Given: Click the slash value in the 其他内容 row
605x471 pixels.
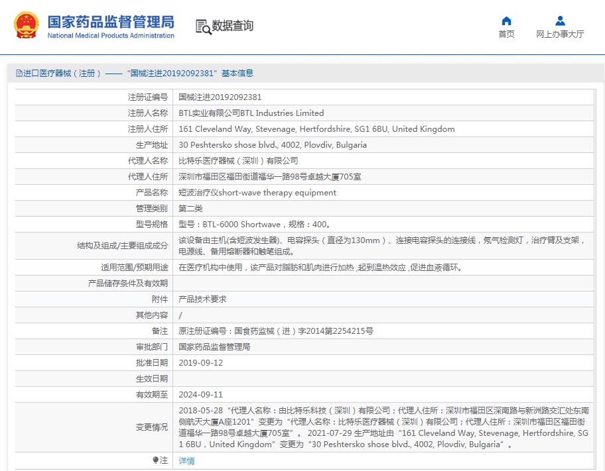Looking at the screenshot, I should coord(180,315).
